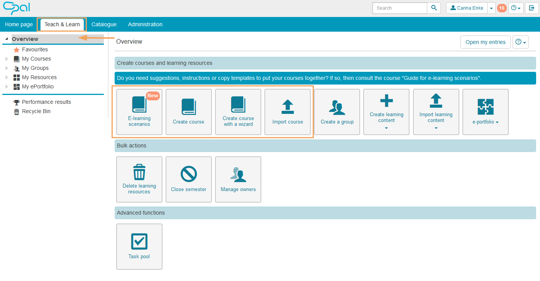Click the Close semester icon
The width and height of the screenshot is (540, 281).
pos(189,174)
